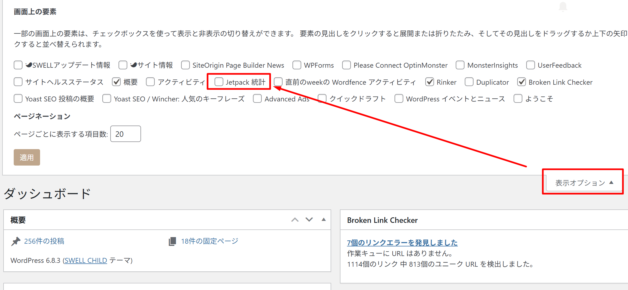This screenshot has width=628, height=290.
Task: Click the Broken Link Checker widget header
Action: tap(382, 220)
